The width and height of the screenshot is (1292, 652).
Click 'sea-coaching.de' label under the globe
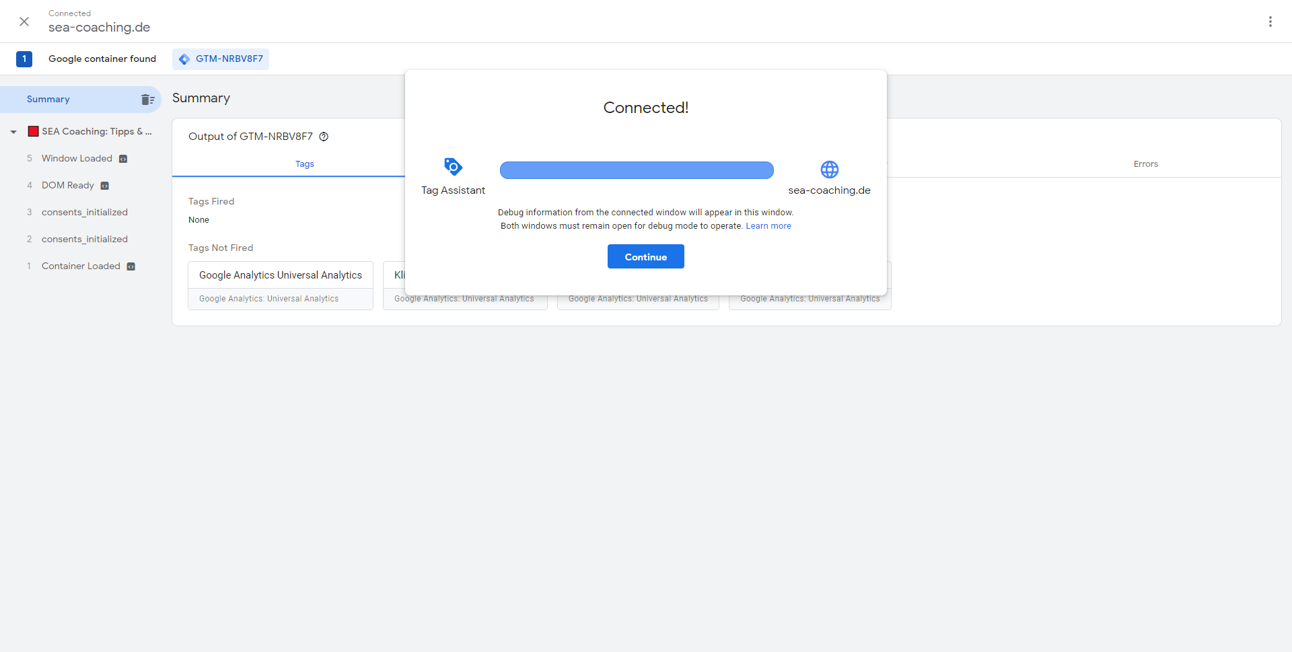[x=829, y=190]
